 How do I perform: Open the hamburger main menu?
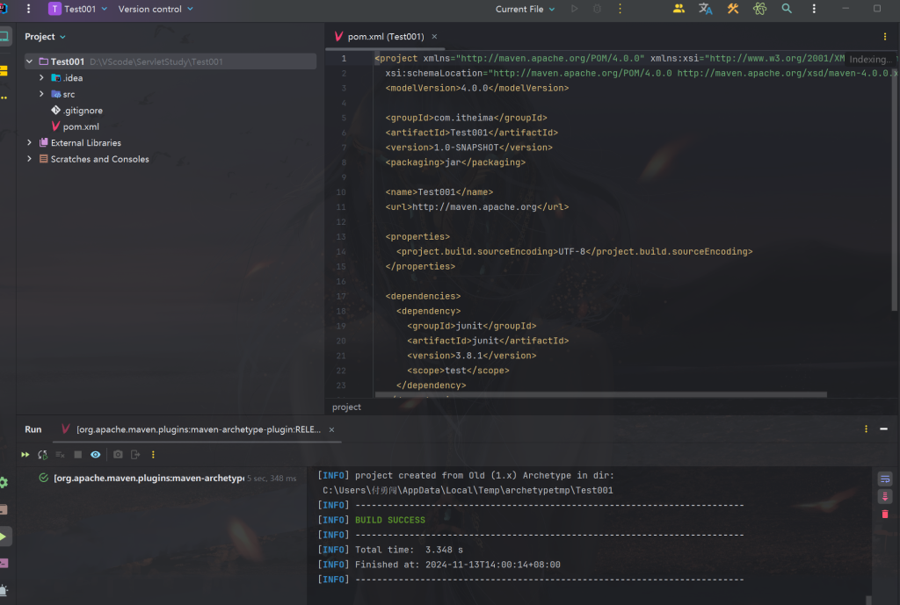coord(29,9)
